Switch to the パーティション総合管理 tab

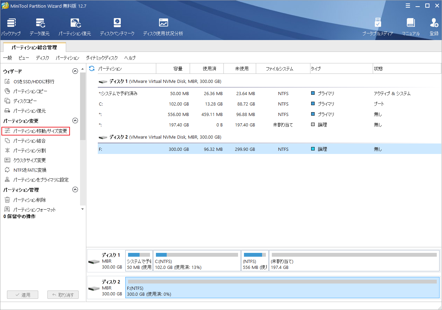click(34, 47)
